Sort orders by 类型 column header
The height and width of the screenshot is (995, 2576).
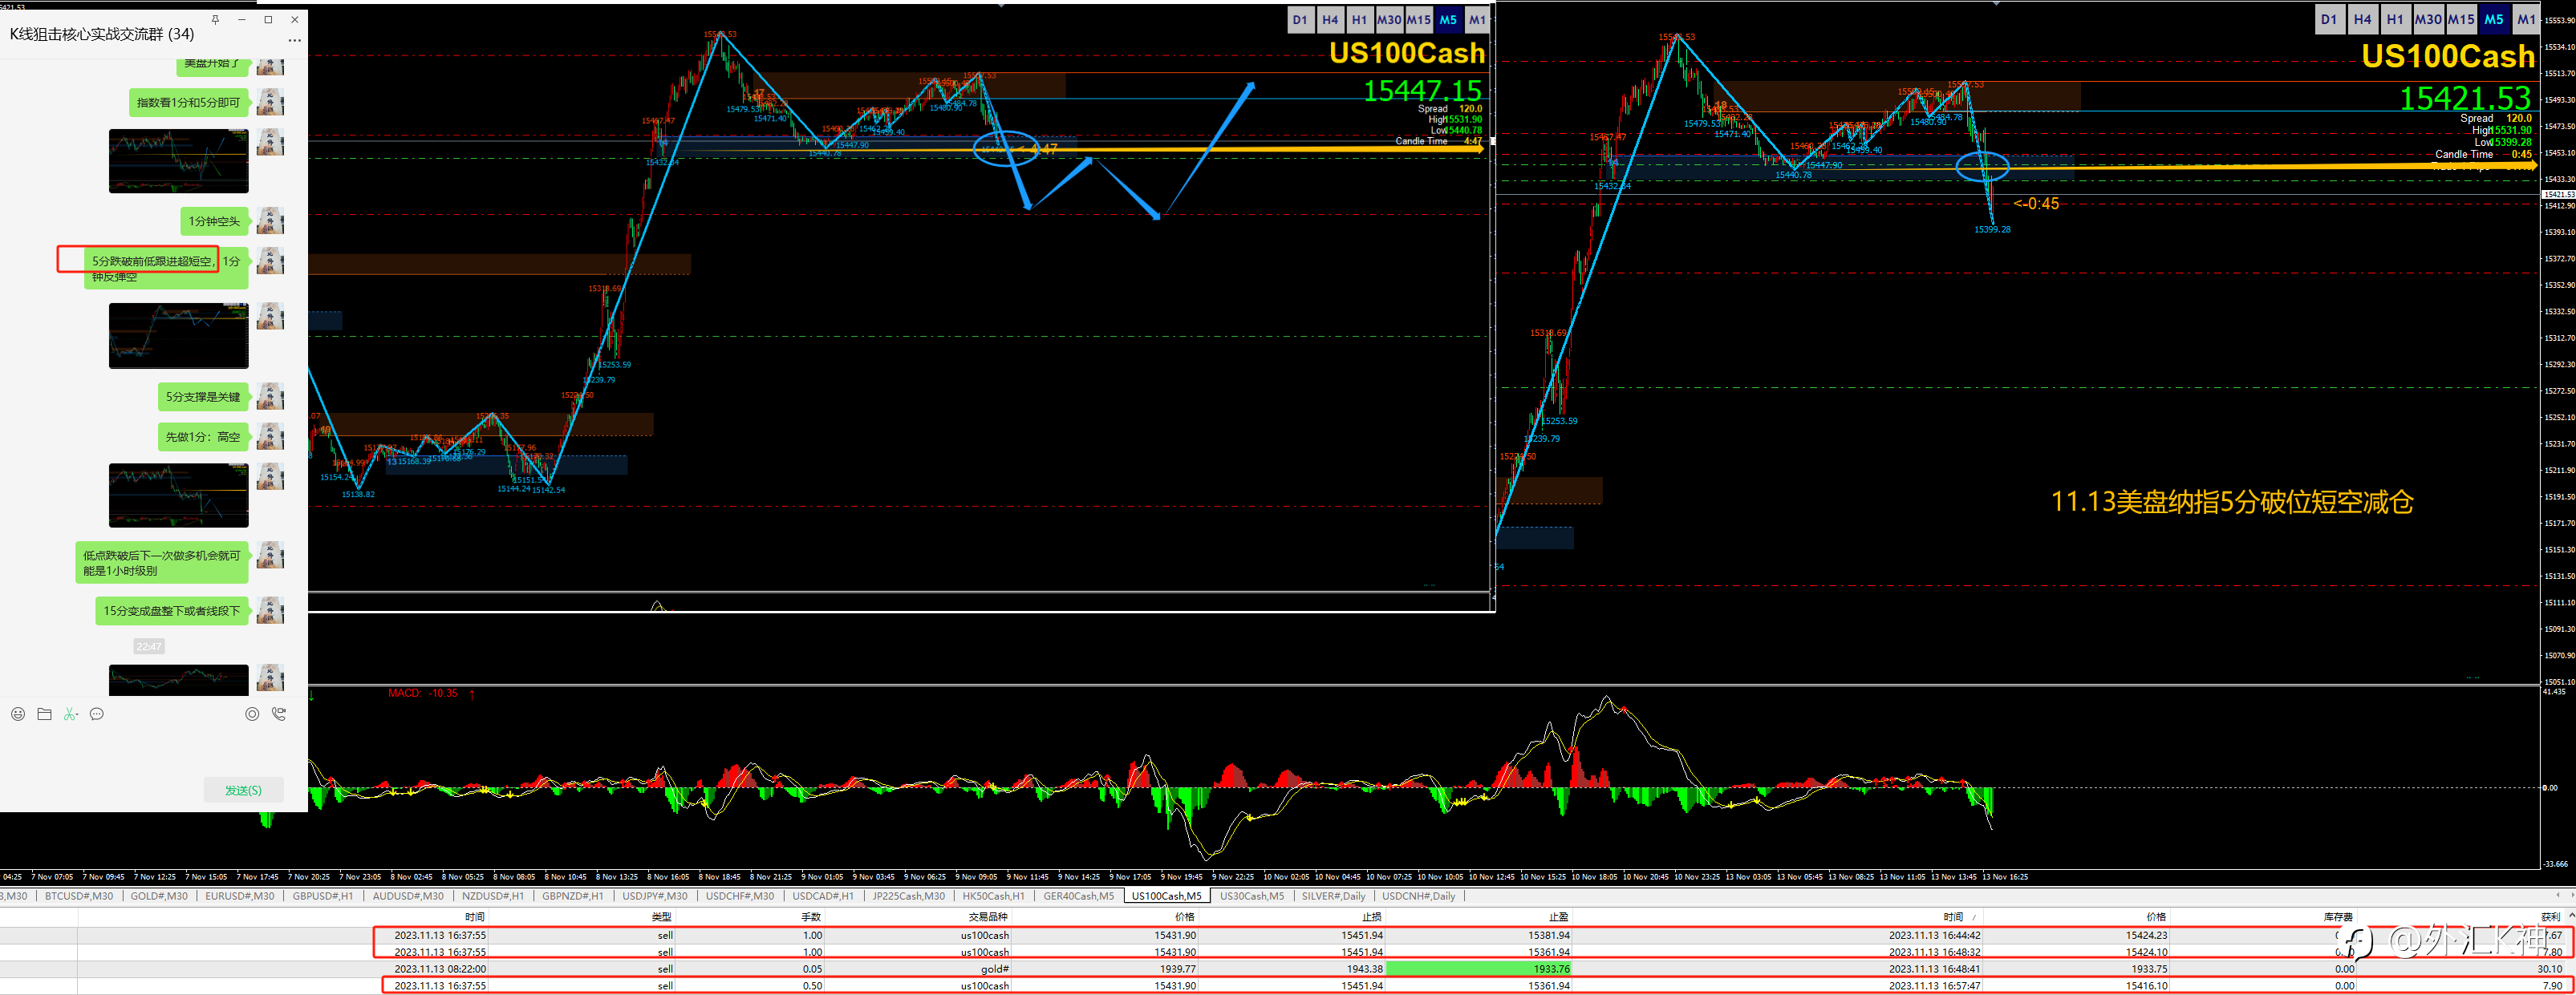tap(662, 917)
